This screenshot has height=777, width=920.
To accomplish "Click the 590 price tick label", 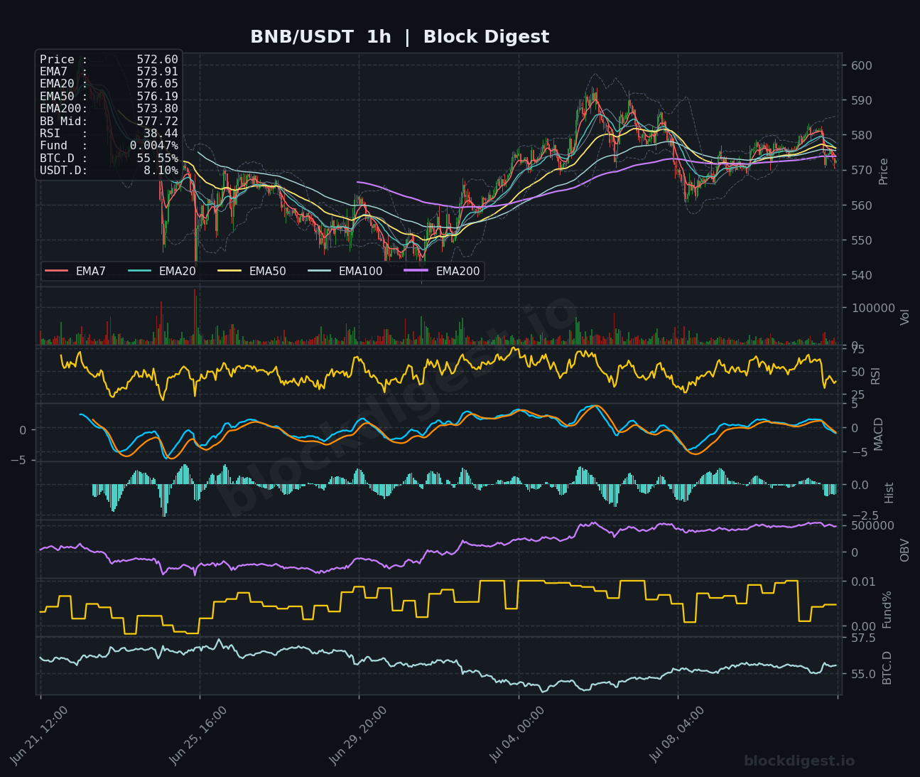I will tap(861, 100).
